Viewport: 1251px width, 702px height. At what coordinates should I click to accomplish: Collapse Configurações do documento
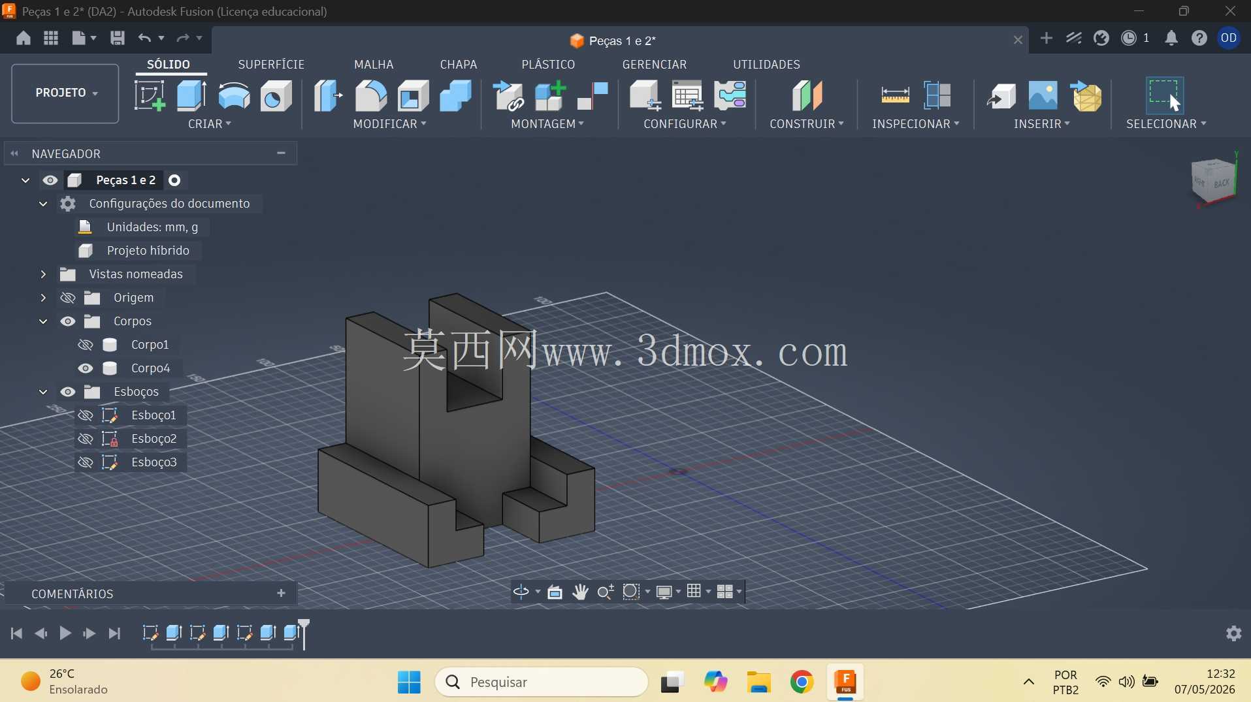pos(43,204)
